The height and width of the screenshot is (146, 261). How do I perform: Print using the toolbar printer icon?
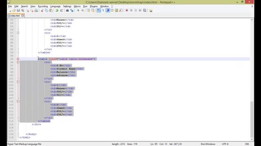pos(36,11)
